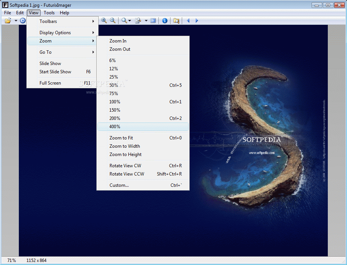Click the document-with-magnifier toolbar icon

click(138, 21)
